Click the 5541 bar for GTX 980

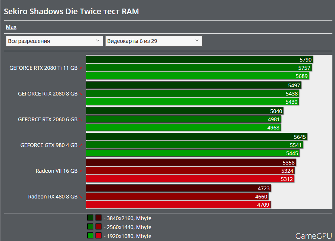195,145
